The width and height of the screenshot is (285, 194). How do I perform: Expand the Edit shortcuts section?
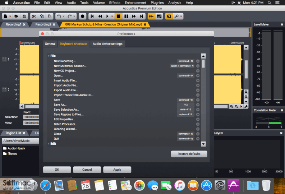49,144
